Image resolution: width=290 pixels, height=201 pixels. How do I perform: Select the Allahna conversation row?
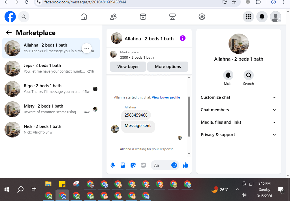(x=51, y=48)
